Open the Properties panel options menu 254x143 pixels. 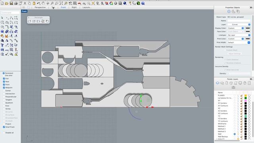point(251,8)
